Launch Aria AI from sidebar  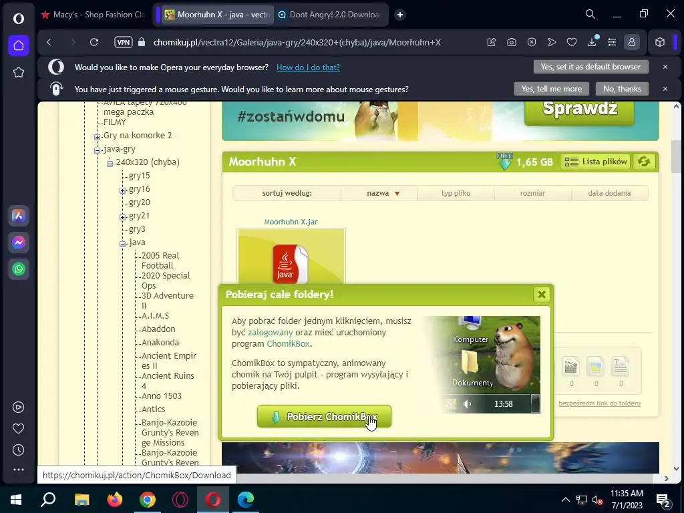tap(18, 216)
